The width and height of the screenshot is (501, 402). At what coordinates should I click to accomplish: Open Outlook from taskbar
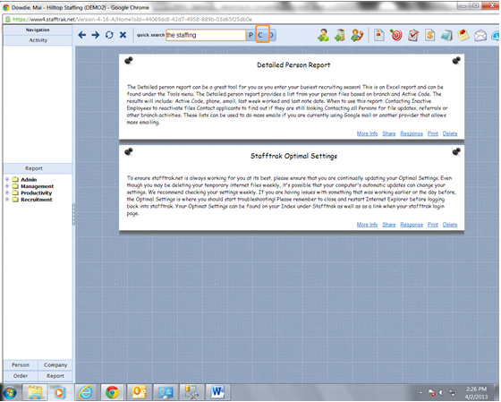139,392
